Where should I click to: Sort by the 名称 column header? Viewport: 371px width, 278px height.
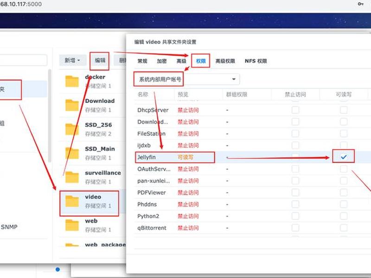point(143,95)
